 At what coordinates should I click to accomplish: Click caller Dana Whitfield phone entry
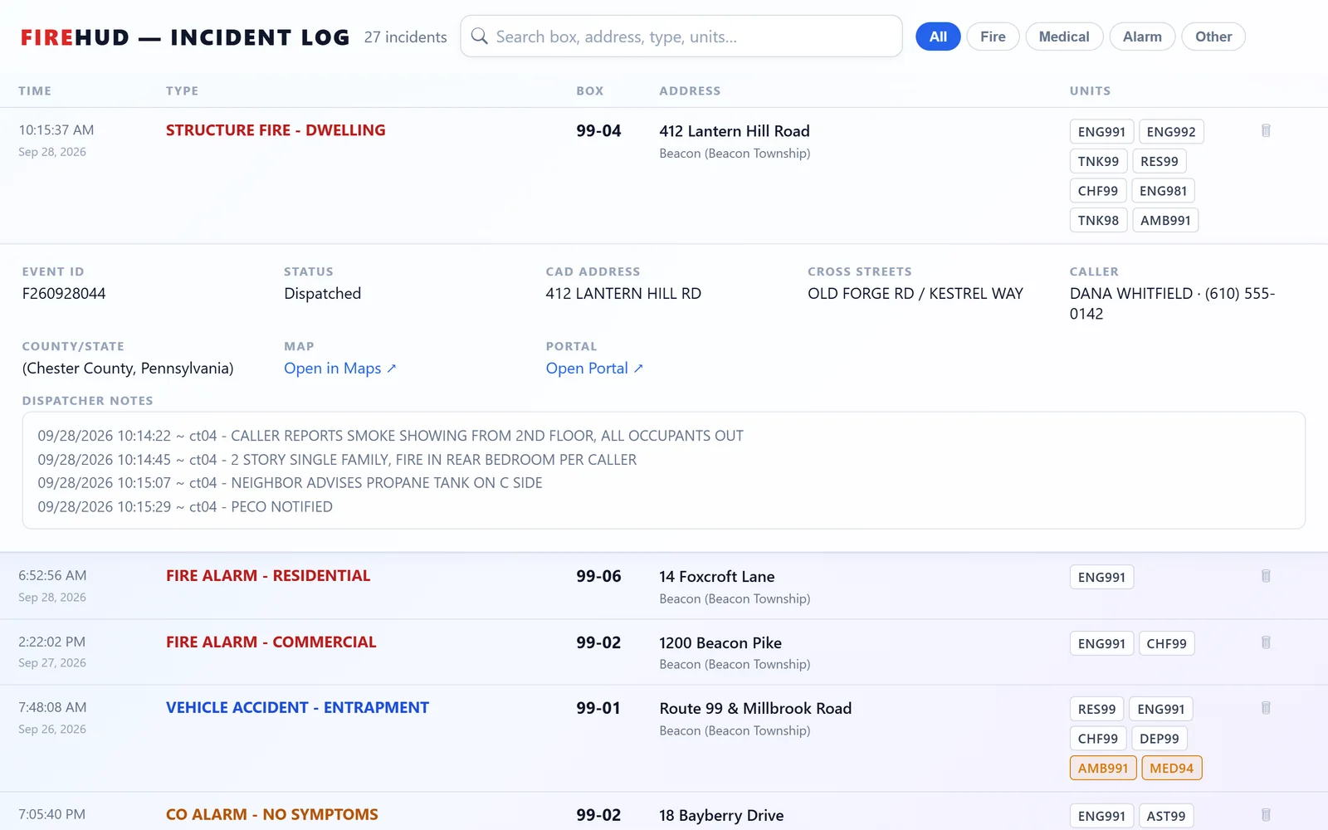pyautogui.click(x=1172, y=304)
